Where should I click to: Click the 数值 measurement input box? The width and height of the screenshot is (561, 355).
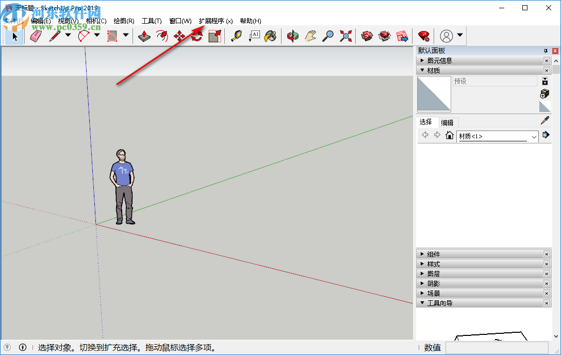point(497,348)
